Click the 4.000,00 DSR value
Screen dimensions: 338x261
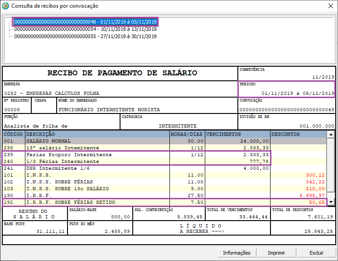[x=256, y=168]
